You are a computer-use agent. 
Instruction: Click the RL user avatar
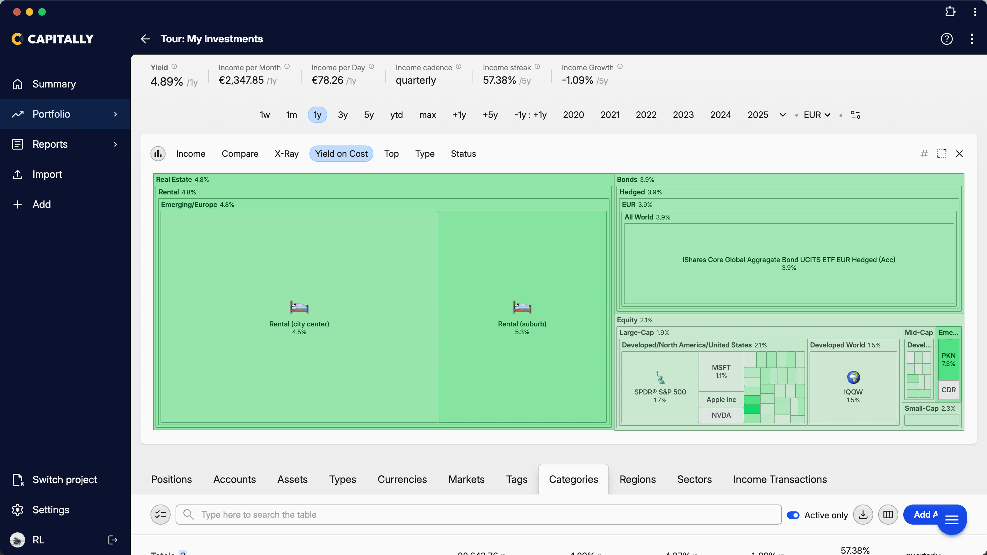click(x=17, y=540)
